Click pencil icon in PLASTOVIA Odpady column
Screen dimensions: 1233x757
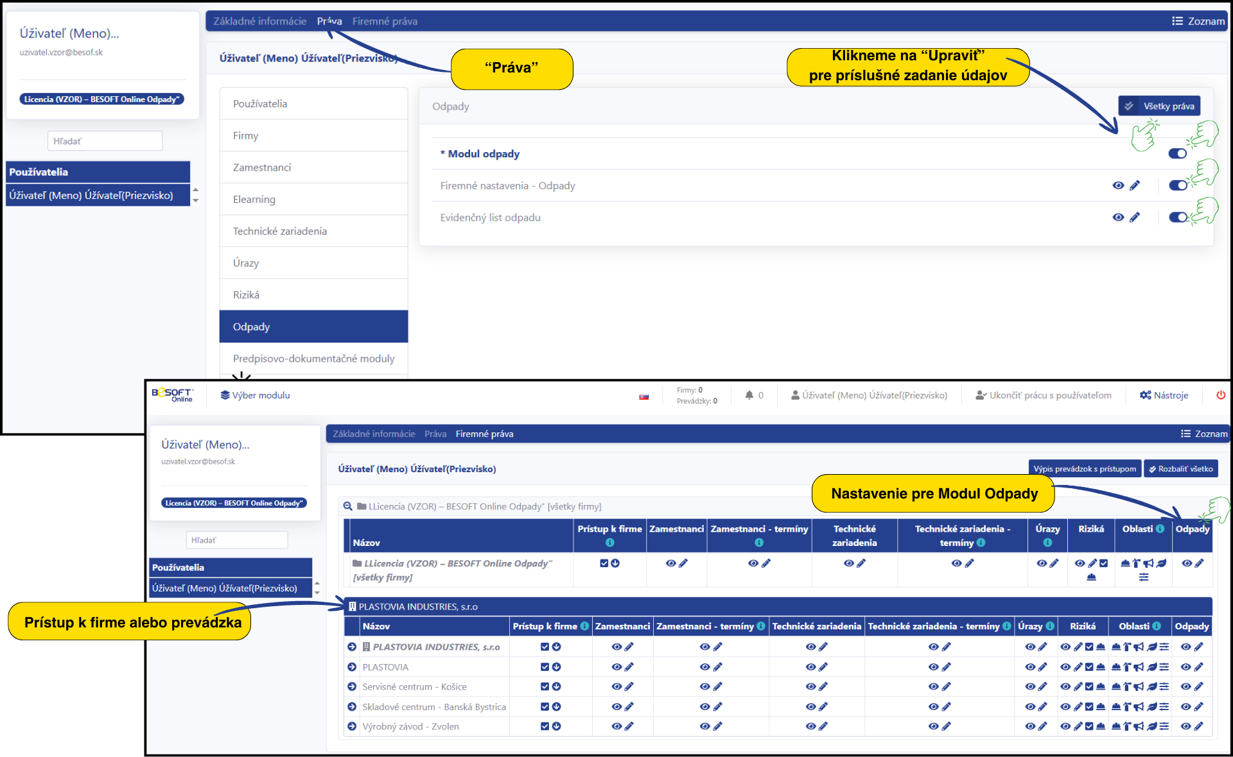[1199, 667]
